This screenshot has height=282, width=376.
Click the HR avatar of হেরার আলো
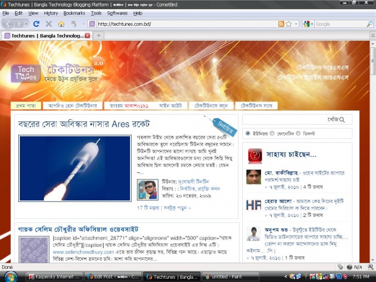click(x=254, y=205)
